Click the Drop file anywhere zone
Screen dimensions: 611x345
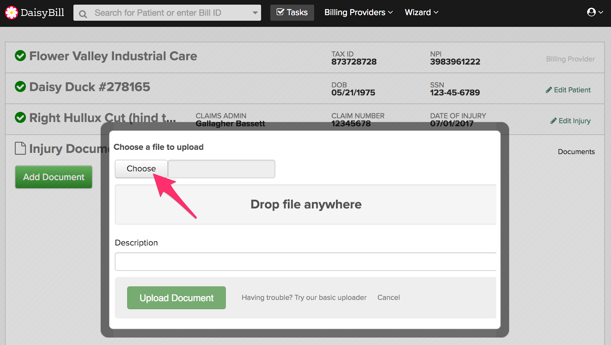[x=305, y=204]
